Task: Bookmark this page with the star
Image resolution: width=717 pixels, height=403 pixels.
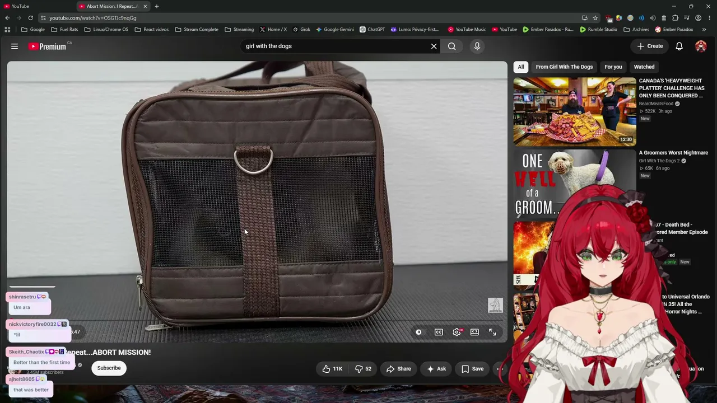Action: click(595, 18)
